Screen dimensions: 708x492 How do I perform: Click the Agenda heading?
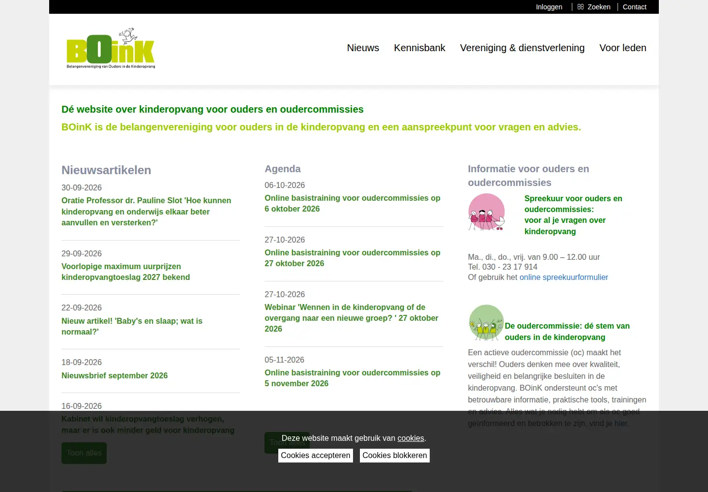tap(283, 169)
